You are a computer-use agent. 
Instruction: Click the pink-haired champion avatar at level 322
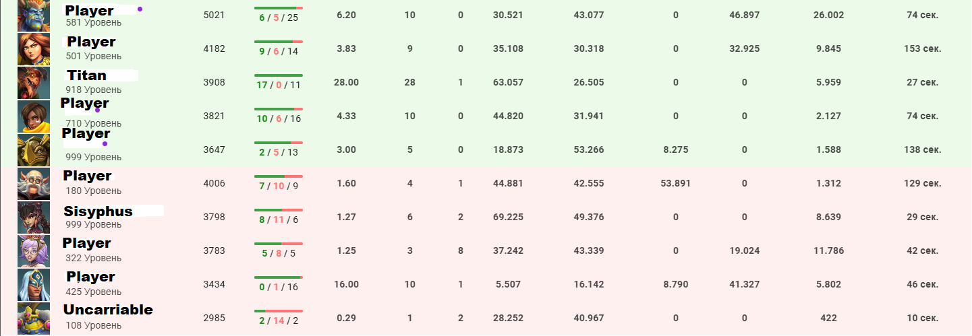pyautogui.click(x=34, y=251)
